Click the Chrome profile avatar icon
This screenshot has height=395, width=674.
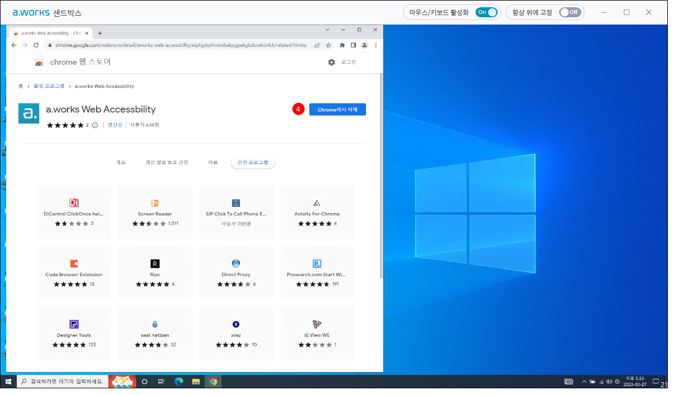click(364, 45)
